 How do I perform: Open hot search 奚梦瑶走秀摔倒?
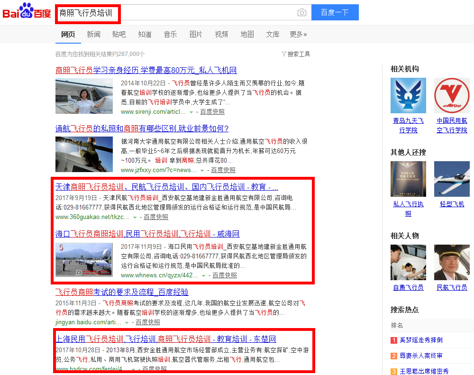click(x=421, y=340)
